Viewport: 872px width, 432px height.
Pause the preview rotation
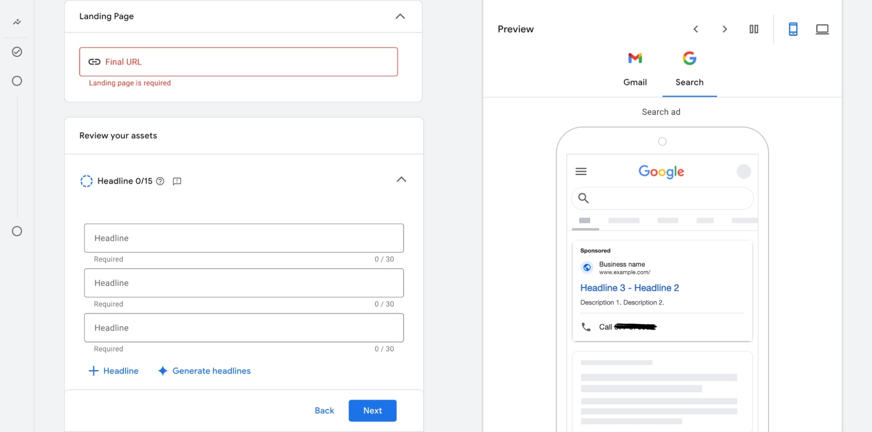(754, 29)
